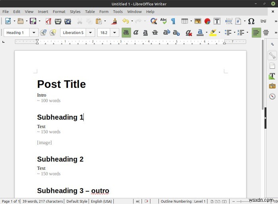Toggle formatting marks (pilcrow)
278x204 pixels.
click(x=173, y=21)
